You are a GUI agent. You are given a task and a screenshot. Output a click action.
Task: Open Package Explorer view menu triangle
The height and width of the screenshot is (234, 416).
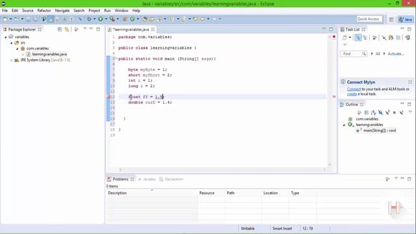[84, 29]
